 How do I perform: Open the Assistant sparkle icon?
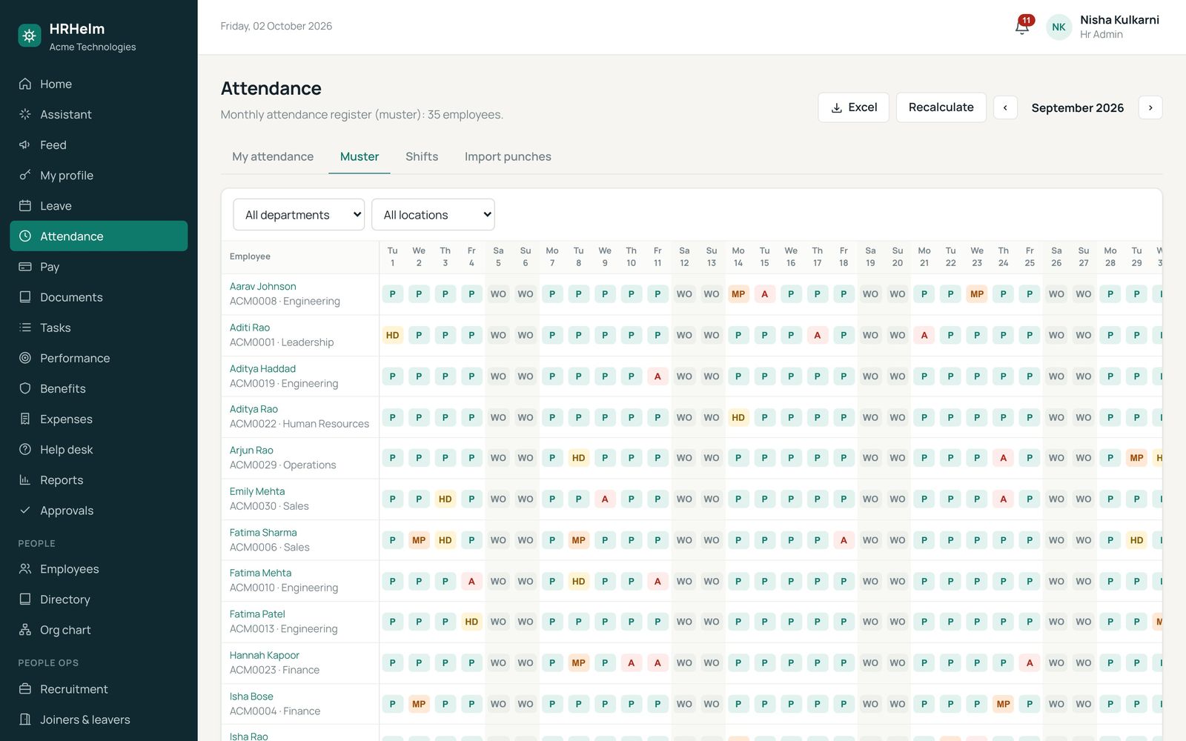tap(25, 114)
